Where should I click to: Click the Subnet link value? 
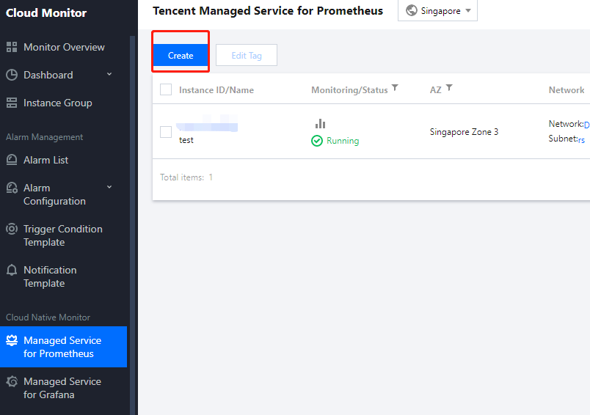pos(582,140)
